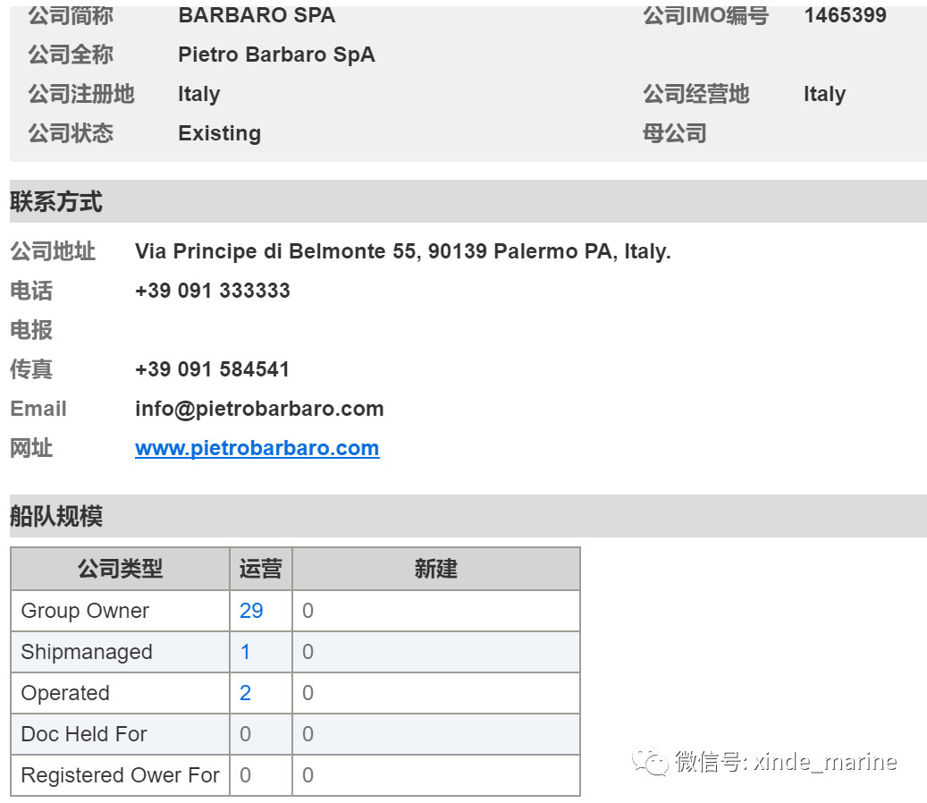Click the full company name Pietro Barbaro SpA
This screenshot has width=927, height=803.
[x=277, y=55]
